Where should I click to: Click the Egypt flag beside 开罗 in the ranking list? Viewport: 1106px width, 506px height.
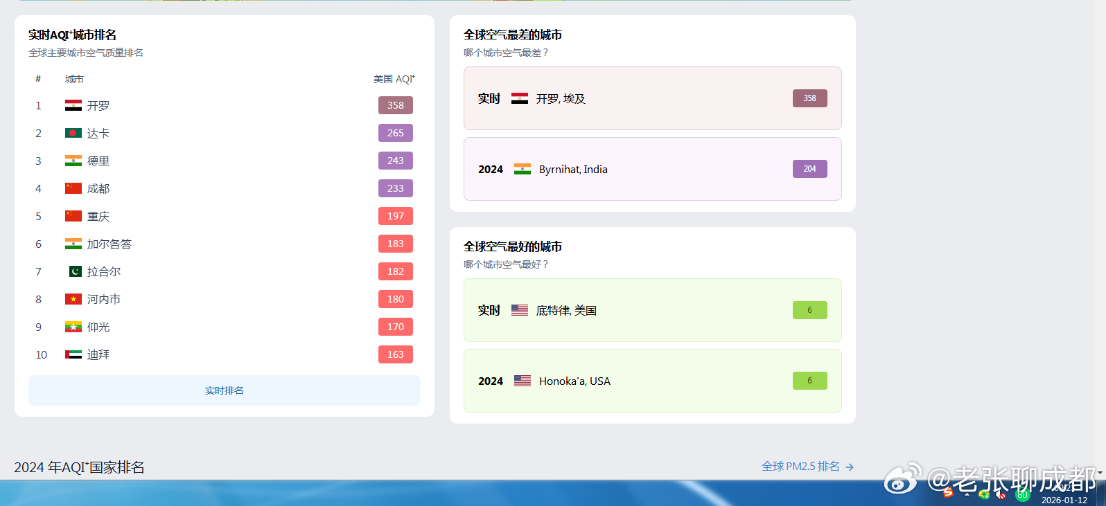coord(73,105)
